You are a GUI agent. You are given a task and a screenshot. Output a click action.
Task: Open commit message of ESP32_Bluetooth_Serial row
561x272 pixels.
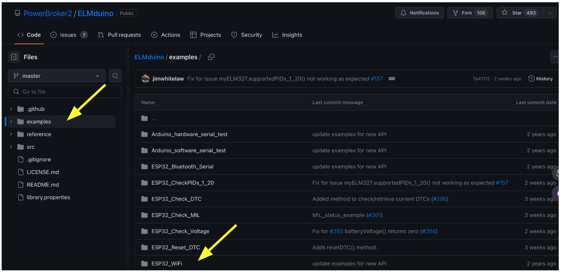349,167
